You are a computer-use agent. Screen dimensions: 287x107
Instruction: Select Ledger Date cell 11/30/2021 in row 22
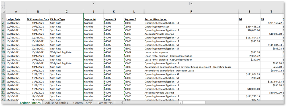(16, 96)
